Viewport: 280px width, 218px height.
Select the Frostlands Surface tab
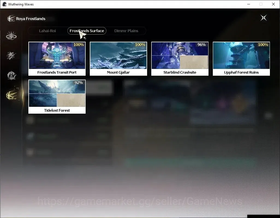coord(87,31)
